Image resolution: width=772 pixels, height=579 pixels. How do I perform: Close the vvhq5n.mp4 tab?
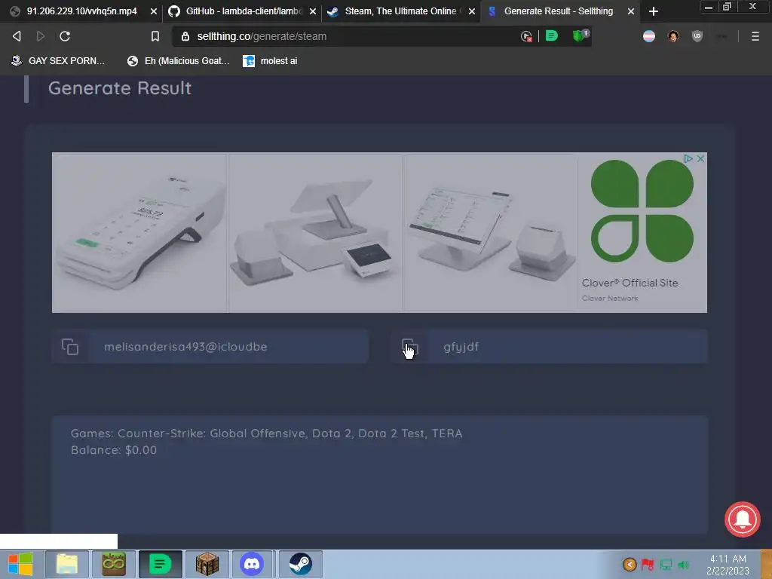[154, 11]
